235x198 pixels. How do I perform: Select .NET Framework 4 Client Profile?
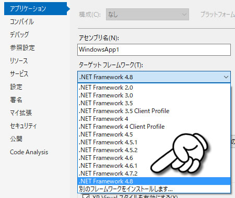[x=154, y=127]
